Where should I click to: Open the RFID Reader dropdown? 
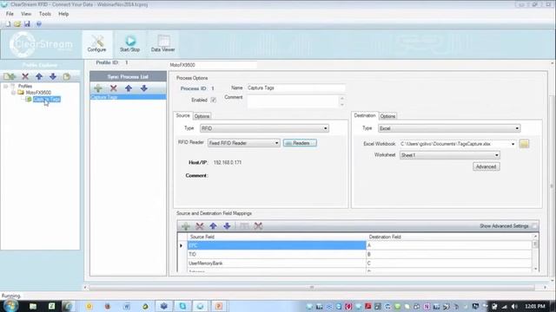coord(243,143)
